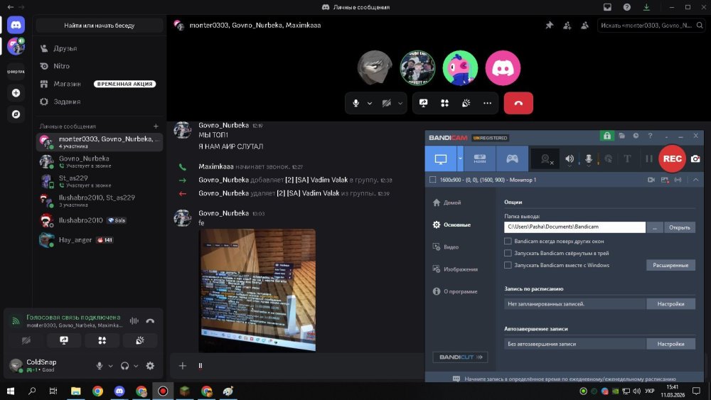
Task: Open Discord user settings gear
Action: pos(150,366)
